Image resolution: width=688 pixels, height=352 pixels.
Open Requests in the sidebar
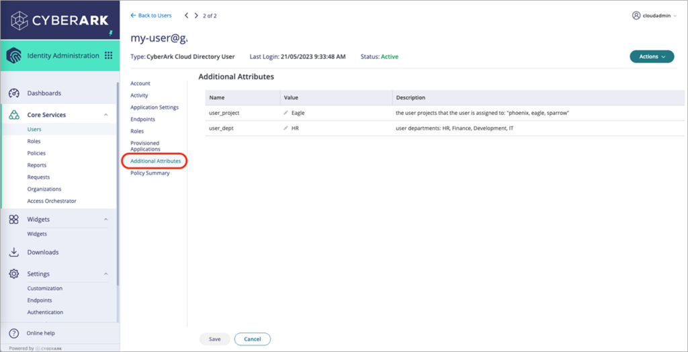click(38, 177)
